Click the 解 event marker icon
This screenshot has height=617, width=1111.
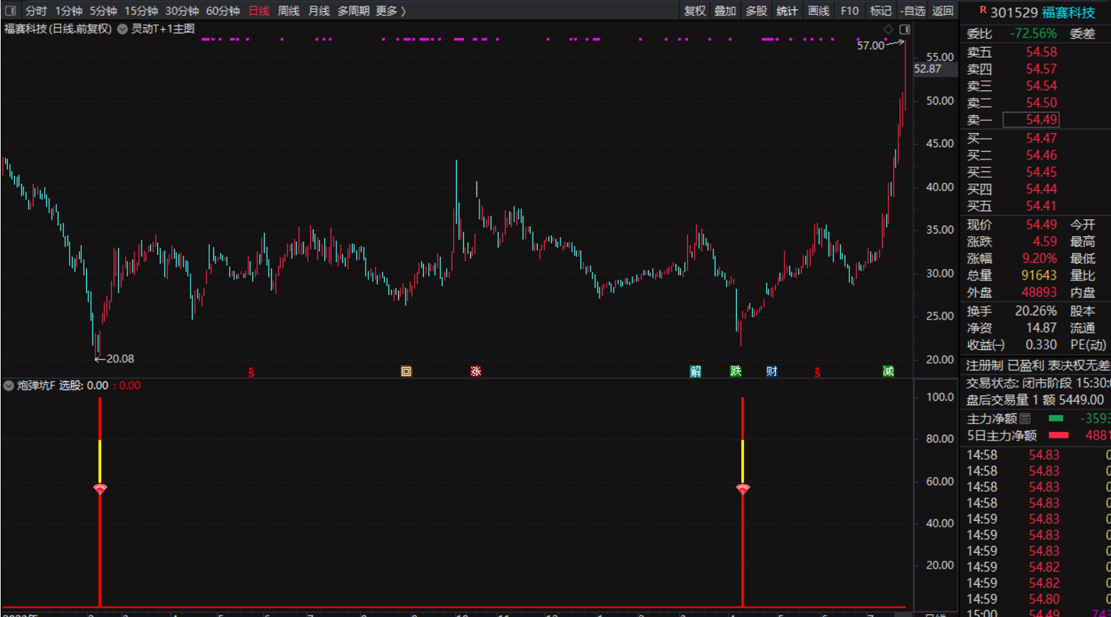click(x=696, y=371)
